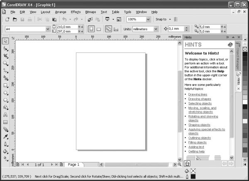
Task: Select the Eyedropper tool
Action: click(5, 137)
